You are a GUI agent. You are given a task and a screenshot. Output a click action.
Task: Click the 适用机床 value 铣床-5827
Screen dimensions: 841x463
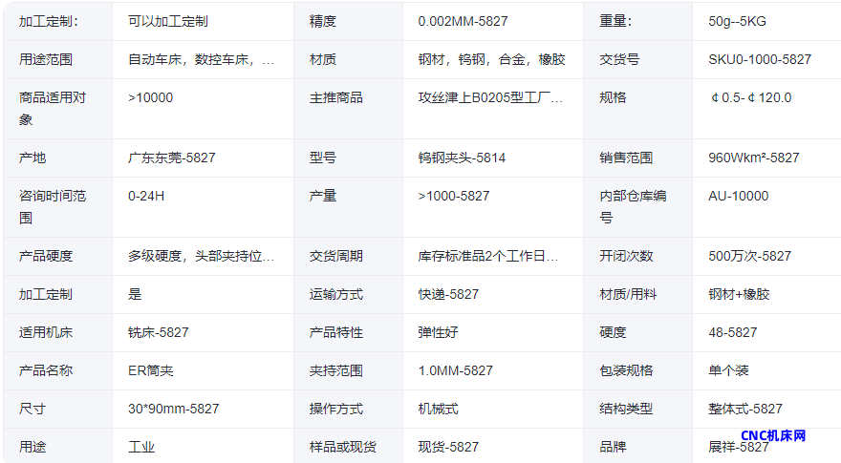click(158, 332)
